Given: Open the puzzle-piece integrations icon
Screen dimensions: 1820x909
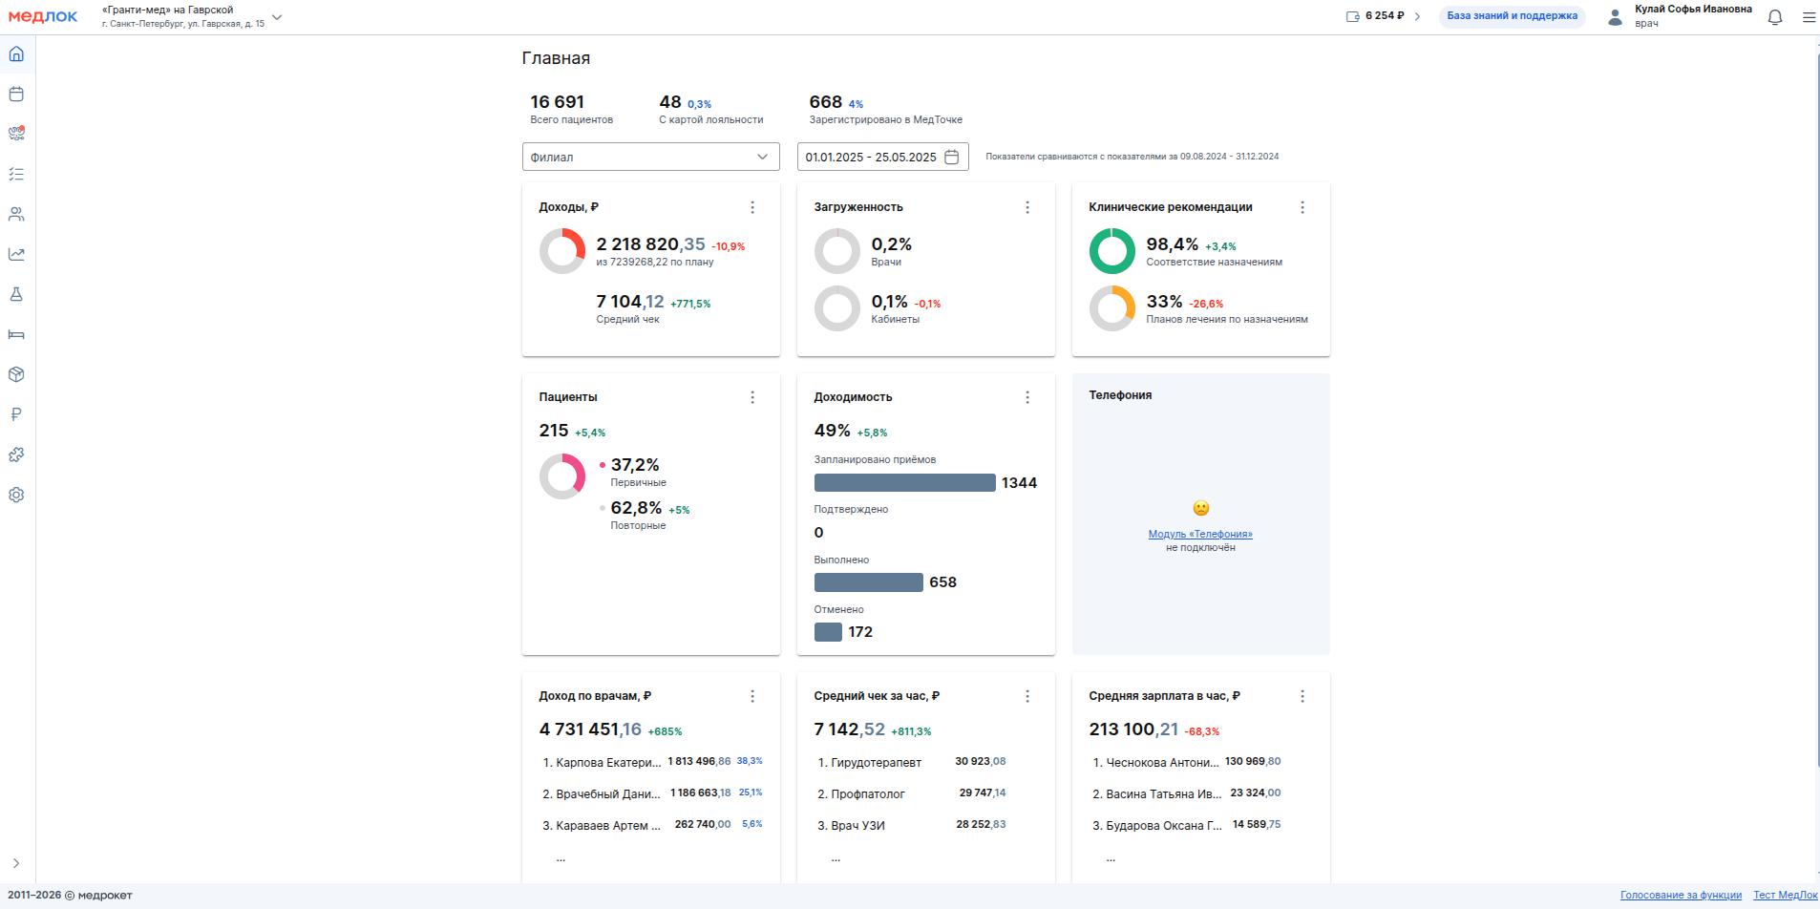Looking at the screenshot, I should coord(16,455).
